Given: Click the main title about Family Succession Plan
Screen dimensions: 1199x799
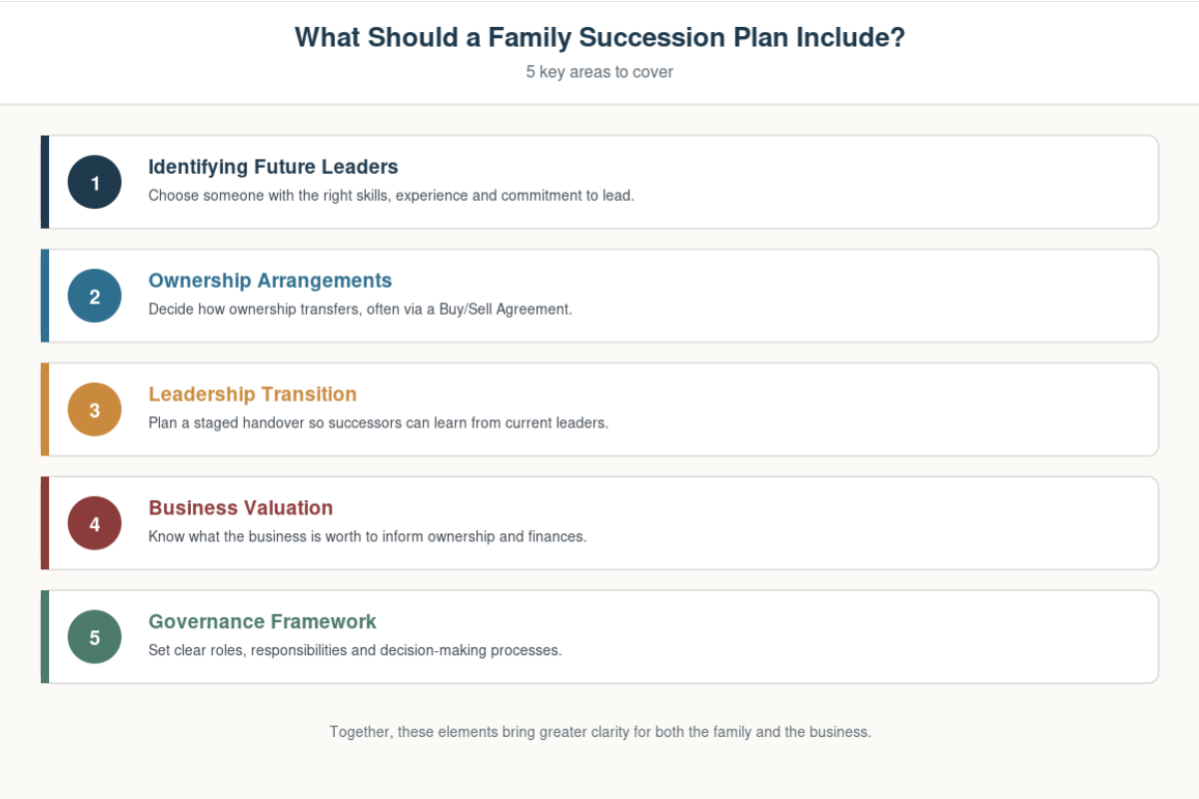Looking at the screenshot, I should coord(599,38).
